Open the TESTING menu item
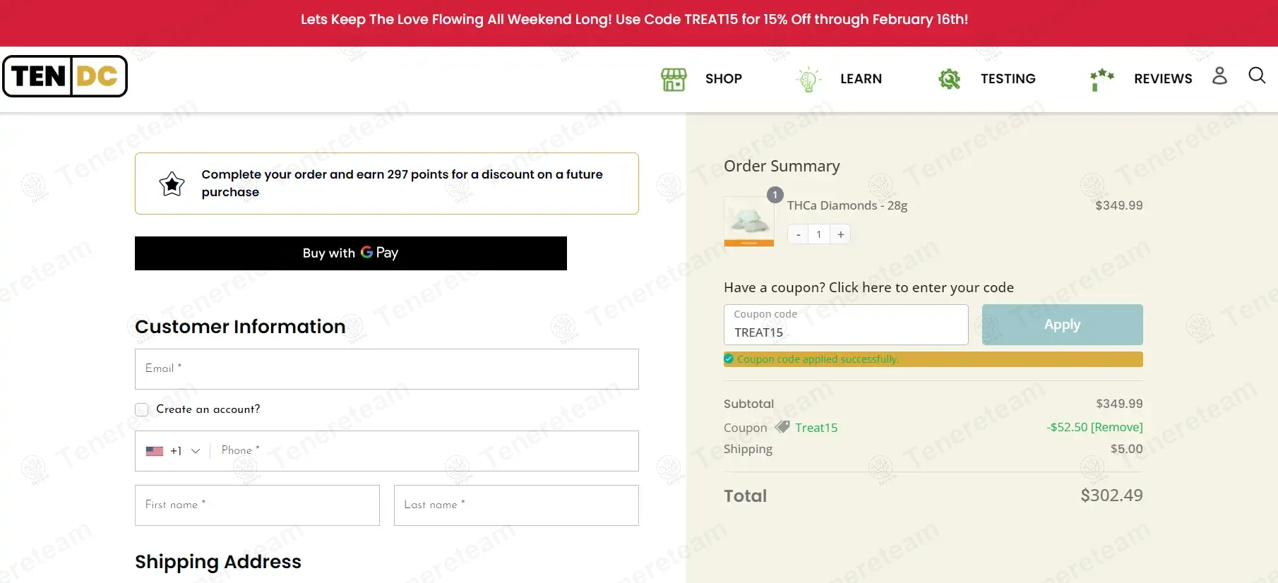This screenshot has height=583, width=1278. [x=1008, y=79]
